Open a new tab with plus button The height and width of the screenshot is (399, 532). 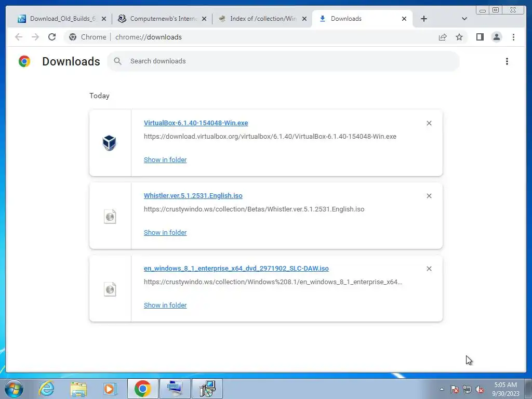424,19
